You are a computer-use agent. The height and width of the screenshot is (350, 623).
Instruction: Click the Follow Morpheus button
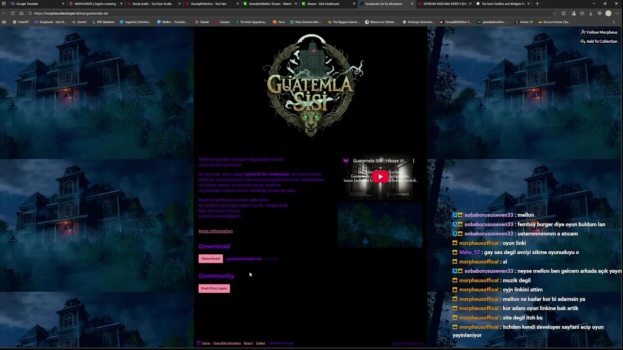(x=599, y=32)
